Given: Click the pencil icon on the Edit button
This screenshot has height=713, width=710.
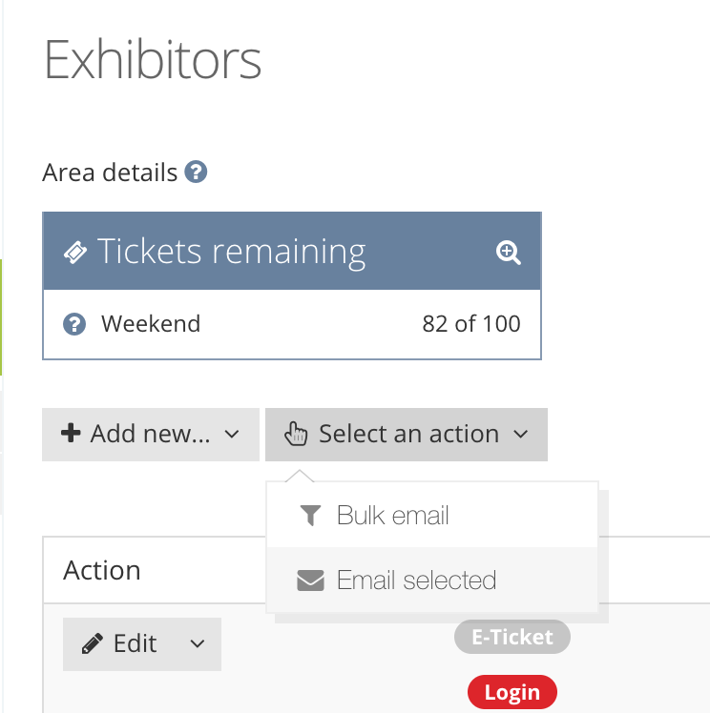Looking at the screenshot, I should (93, 643).
